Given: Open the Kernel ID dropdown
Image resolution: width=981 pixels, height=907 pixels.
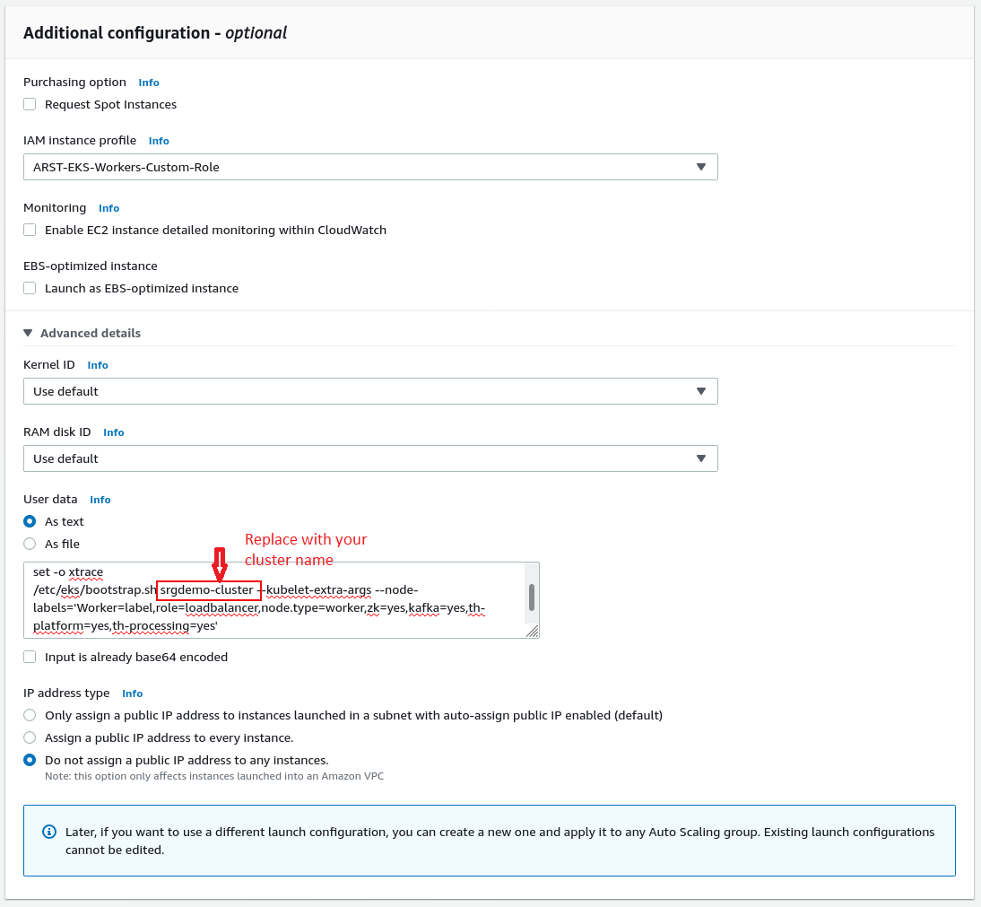Looking at the screenshot, I should click(x=369, y=391).
